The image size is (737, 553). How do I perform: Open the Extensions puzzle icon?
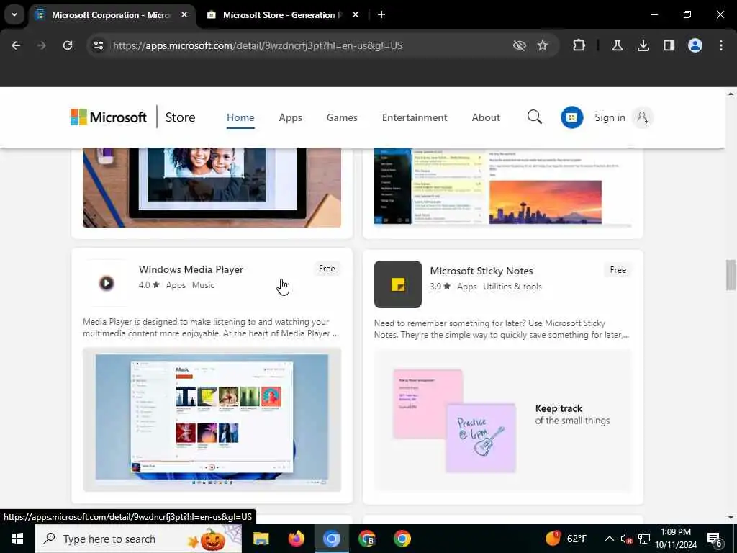point(579,45)
